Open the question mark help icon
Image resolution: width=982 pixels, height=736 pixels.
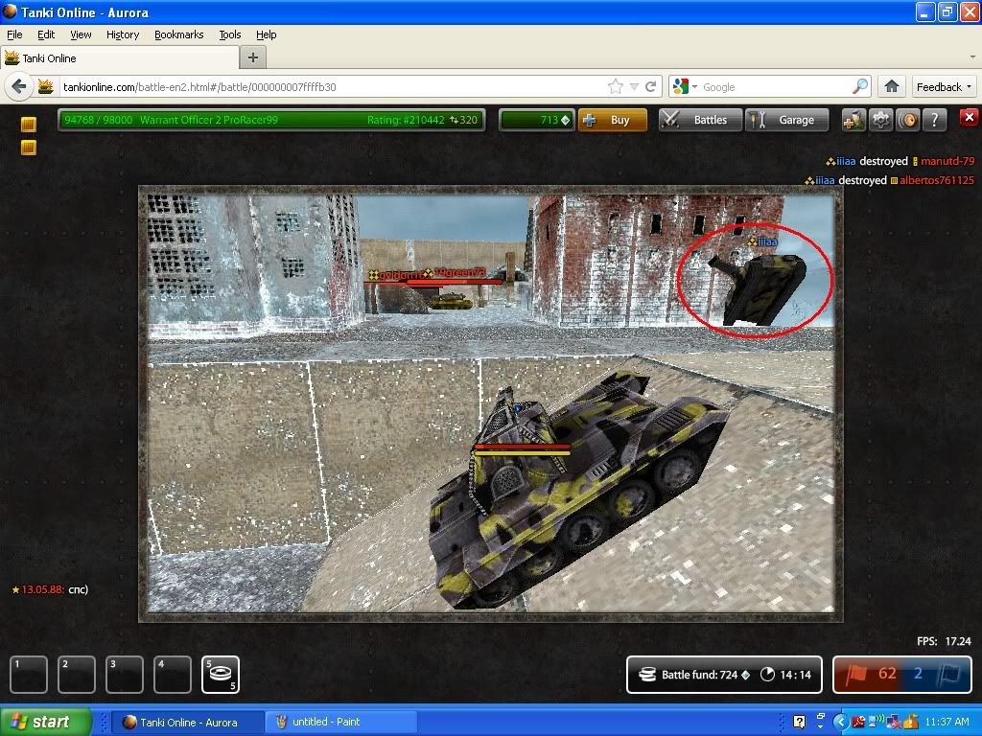tap(934, 120)
